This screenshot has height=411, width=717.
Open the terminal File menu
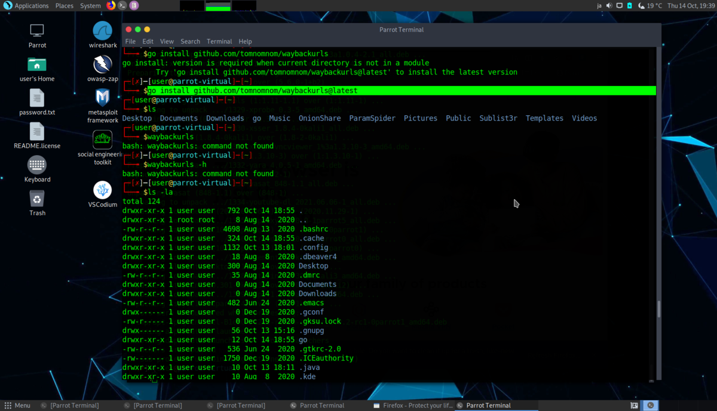click(130, 41)
